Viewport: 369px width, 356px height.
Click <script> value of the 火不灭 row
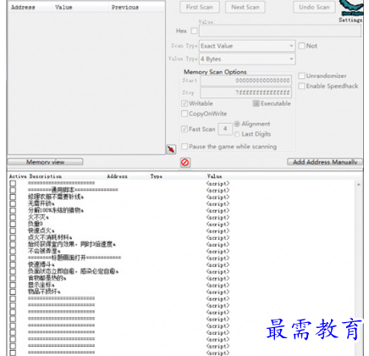tap(218, 218)
